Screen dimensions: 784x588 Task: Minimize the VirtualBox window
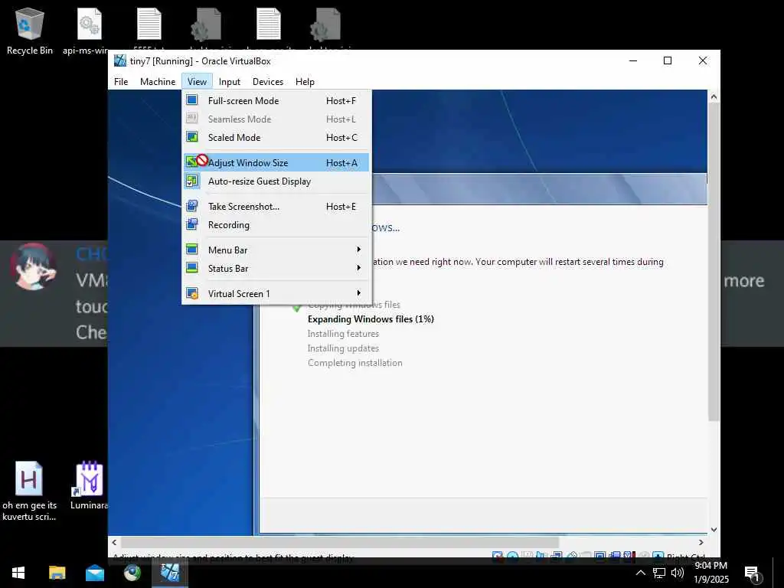(633, 61)
